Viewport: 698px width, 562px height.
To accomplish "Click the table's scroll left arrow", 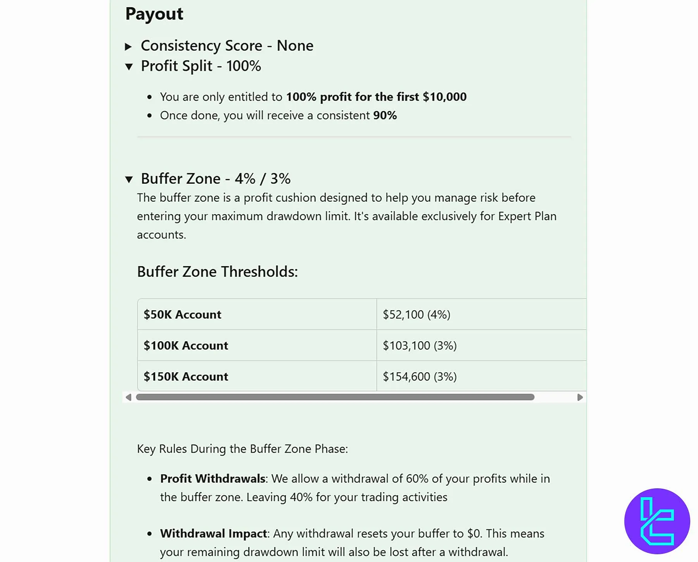I will (128, 397).
